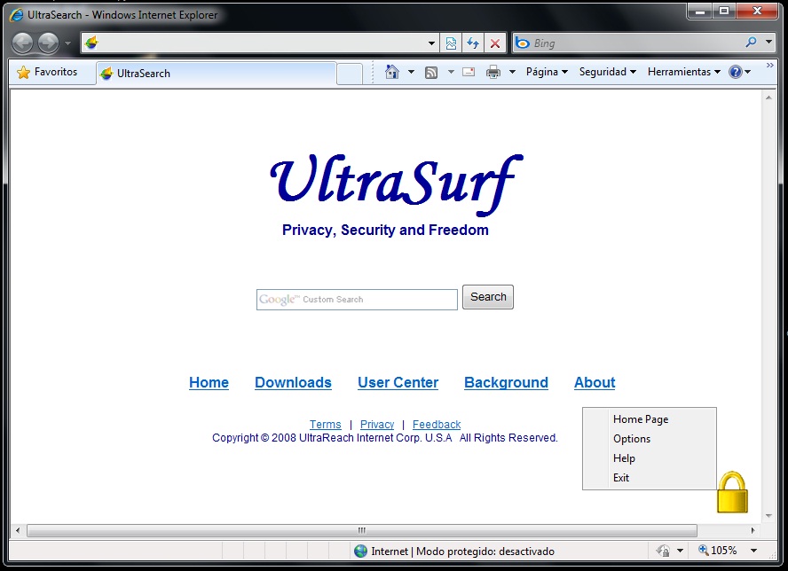Select the UltraSearch tab
Viewport: 788px width, 571px height.
coord(217,74)
